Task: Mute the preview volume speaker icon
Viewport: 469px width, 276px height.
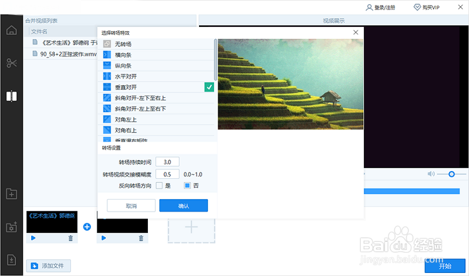Action: 431,173
